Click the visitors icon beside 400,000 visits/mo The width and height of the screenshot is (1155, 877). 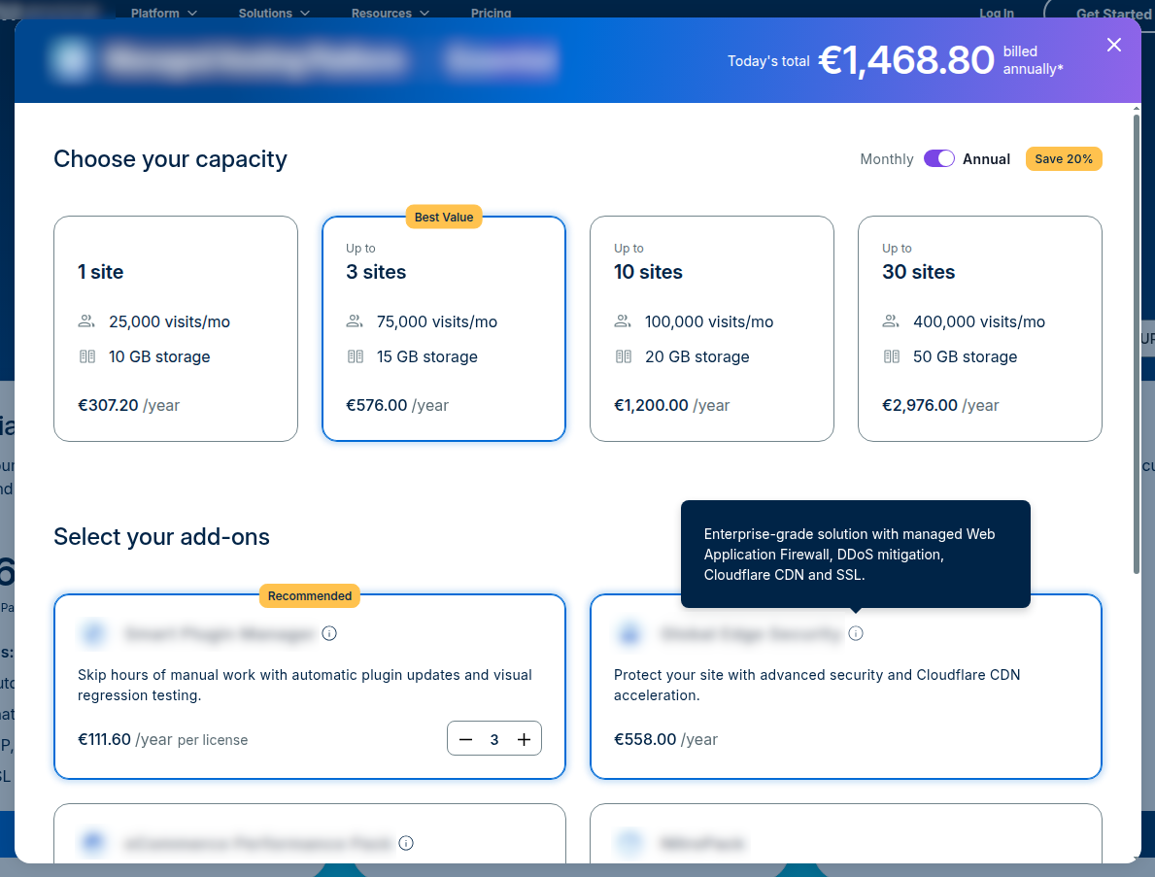(x=891, y=321)
